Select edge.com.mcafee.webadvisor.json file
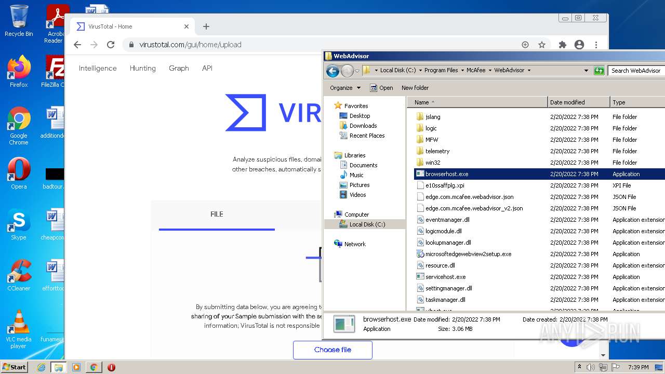This screenshot has width=665, height=374. pyautogui.click(x=470, y=197)
